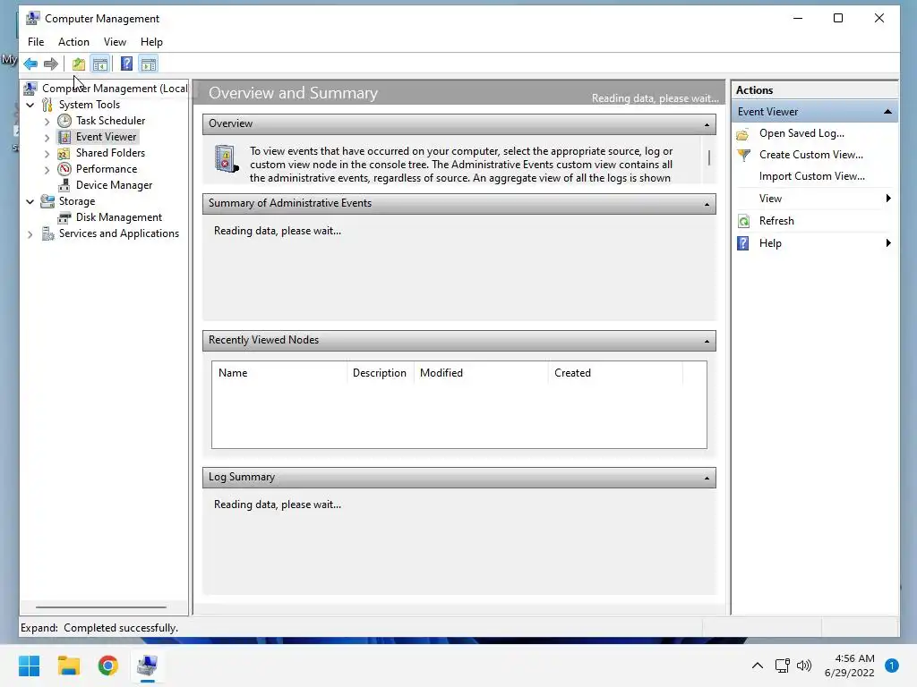Launch Google Chrome from taskbar
This screenshot has height=687, width=917.
tap(108, 666)
